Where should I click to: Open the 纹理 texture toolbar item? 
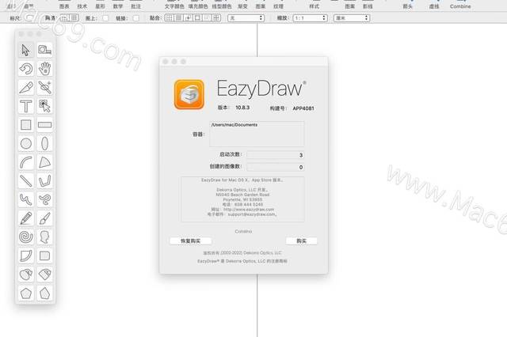point(278,5)
